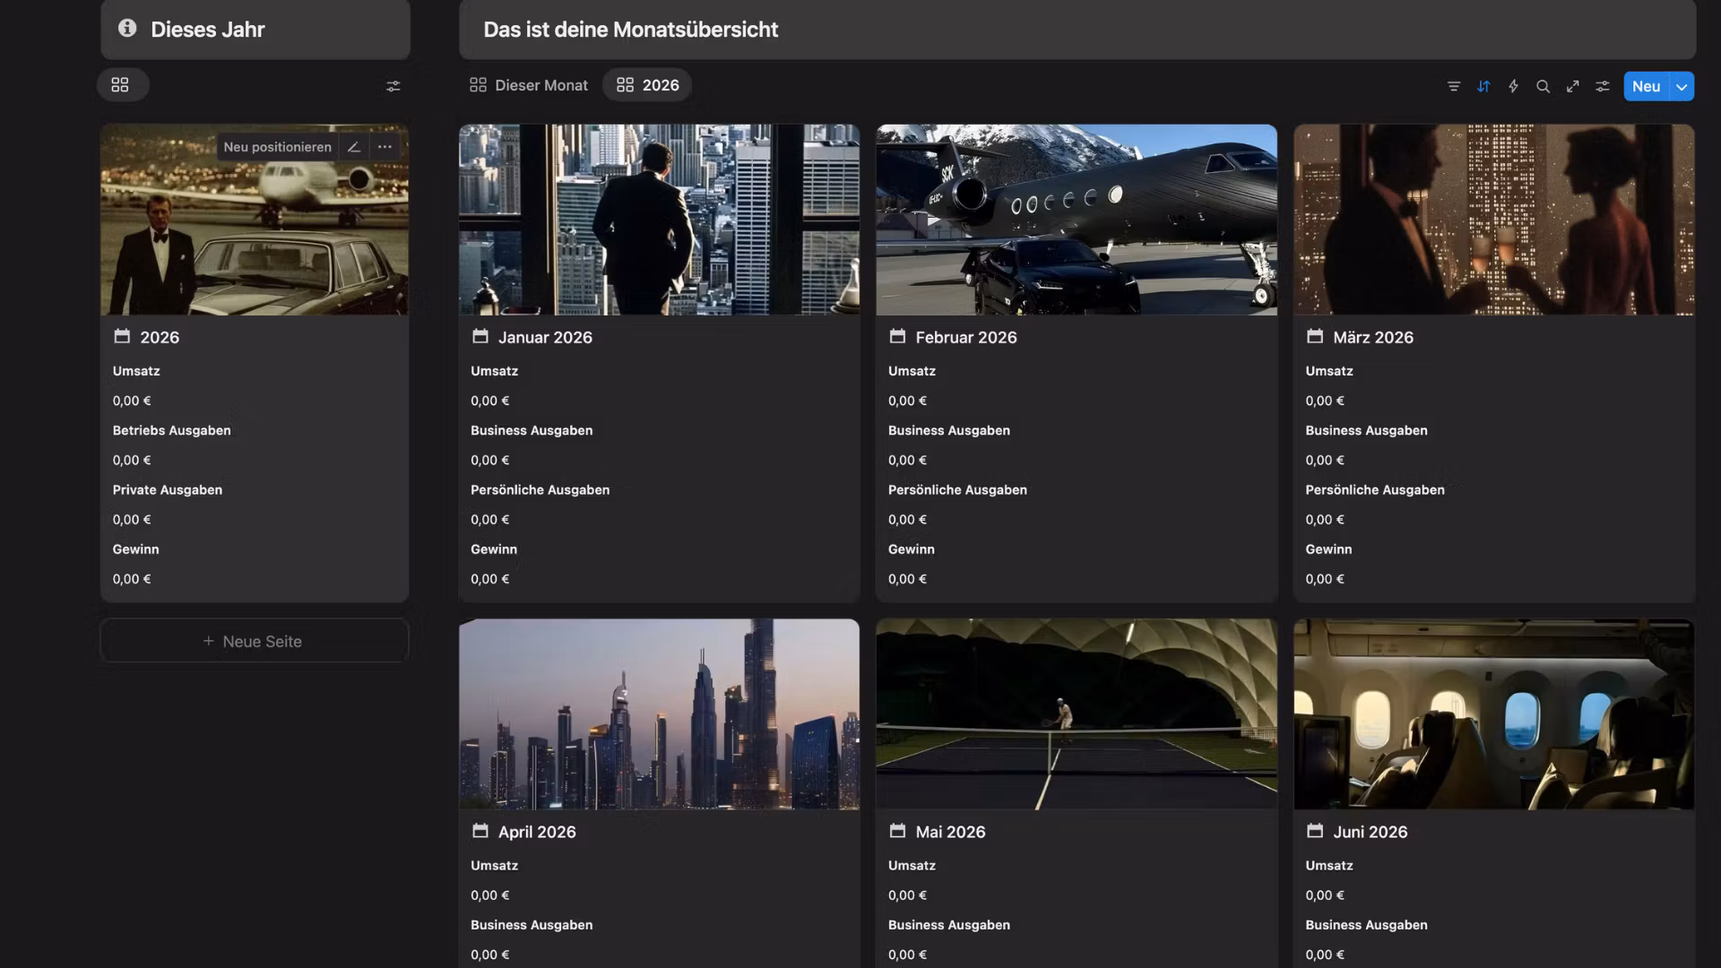Open the Mai 2026 tennis court card
The image size is (1721, 968).
[1076, 714]
